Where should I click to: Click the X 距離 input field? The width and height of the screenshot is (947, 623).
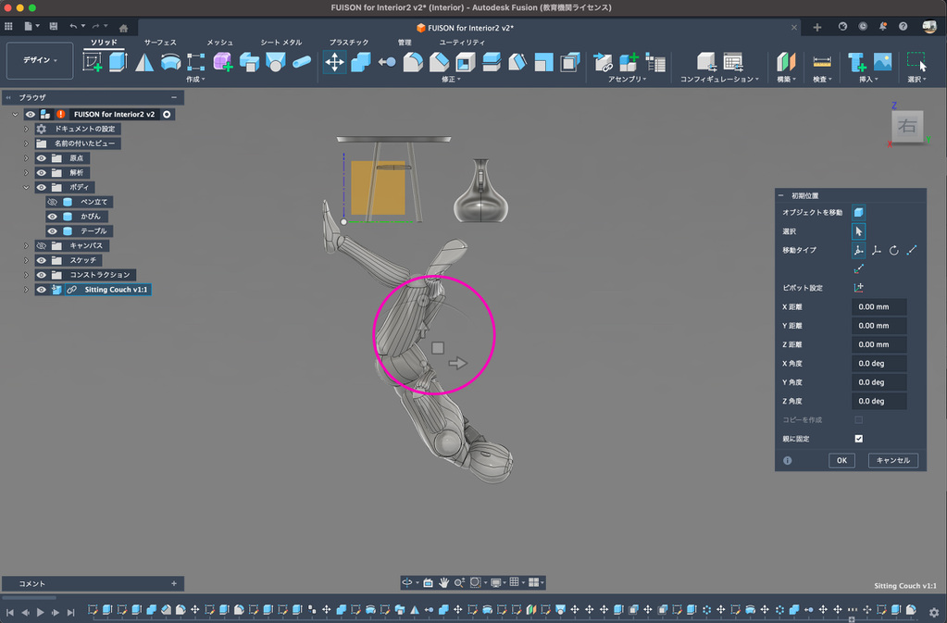coord(878,307)
